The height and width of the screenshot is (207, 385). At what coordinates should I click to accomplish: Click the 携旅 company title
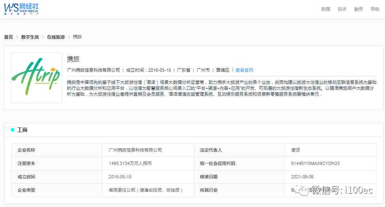tap(73, 59)
